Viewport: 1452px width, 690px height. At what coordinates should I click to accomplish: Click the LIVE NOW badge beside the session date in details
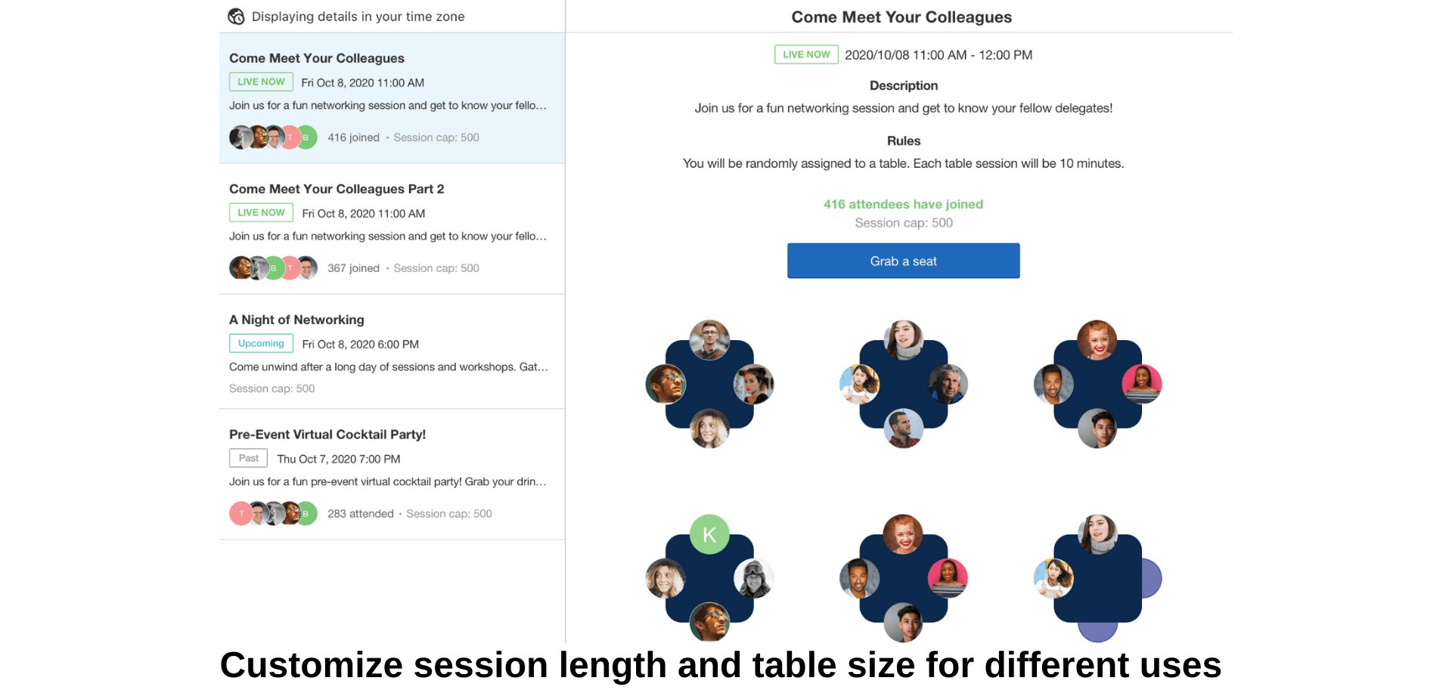[806, 54]
